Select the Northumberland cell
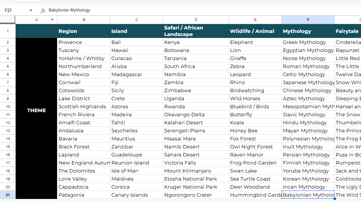The height and width of the screenshot is (202, 361). (x=84, y=66)
